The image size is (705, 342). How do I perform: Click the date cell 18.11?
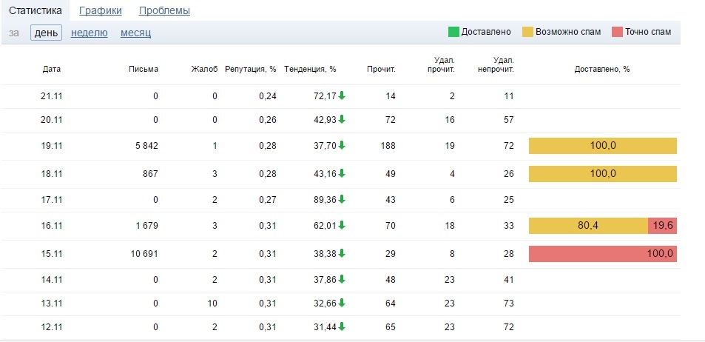click(52, 174)
